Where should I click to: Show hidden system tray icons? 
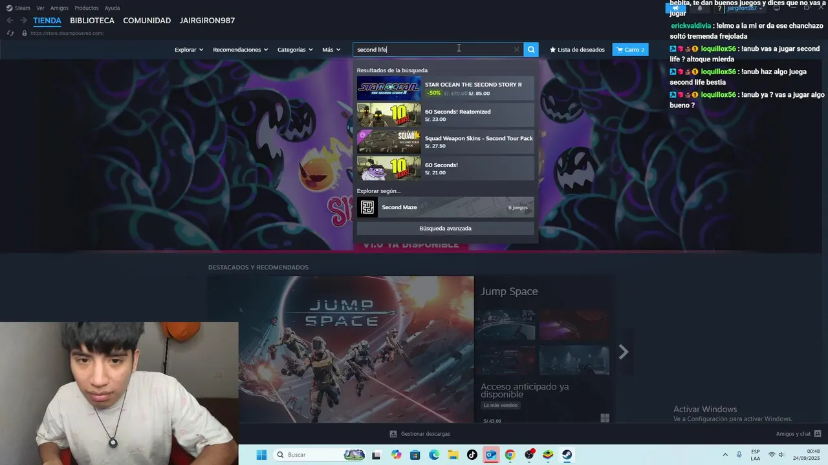coord(724,455)
